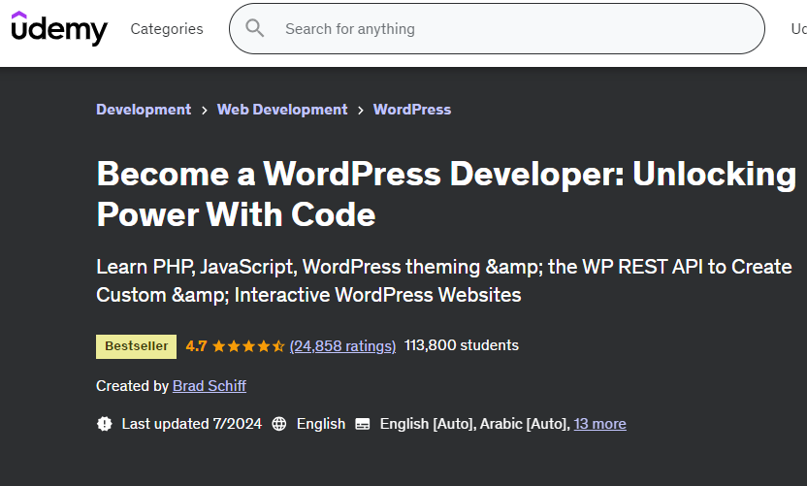807x486 pixels.
Task: Click the magnifying glass search icon
Action: pos(255,29)
